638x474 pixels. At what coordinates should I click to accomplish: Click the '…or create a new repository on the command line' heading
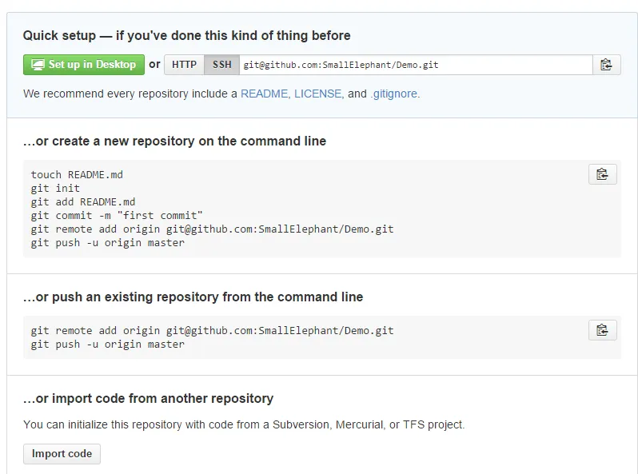pos(174,141)
